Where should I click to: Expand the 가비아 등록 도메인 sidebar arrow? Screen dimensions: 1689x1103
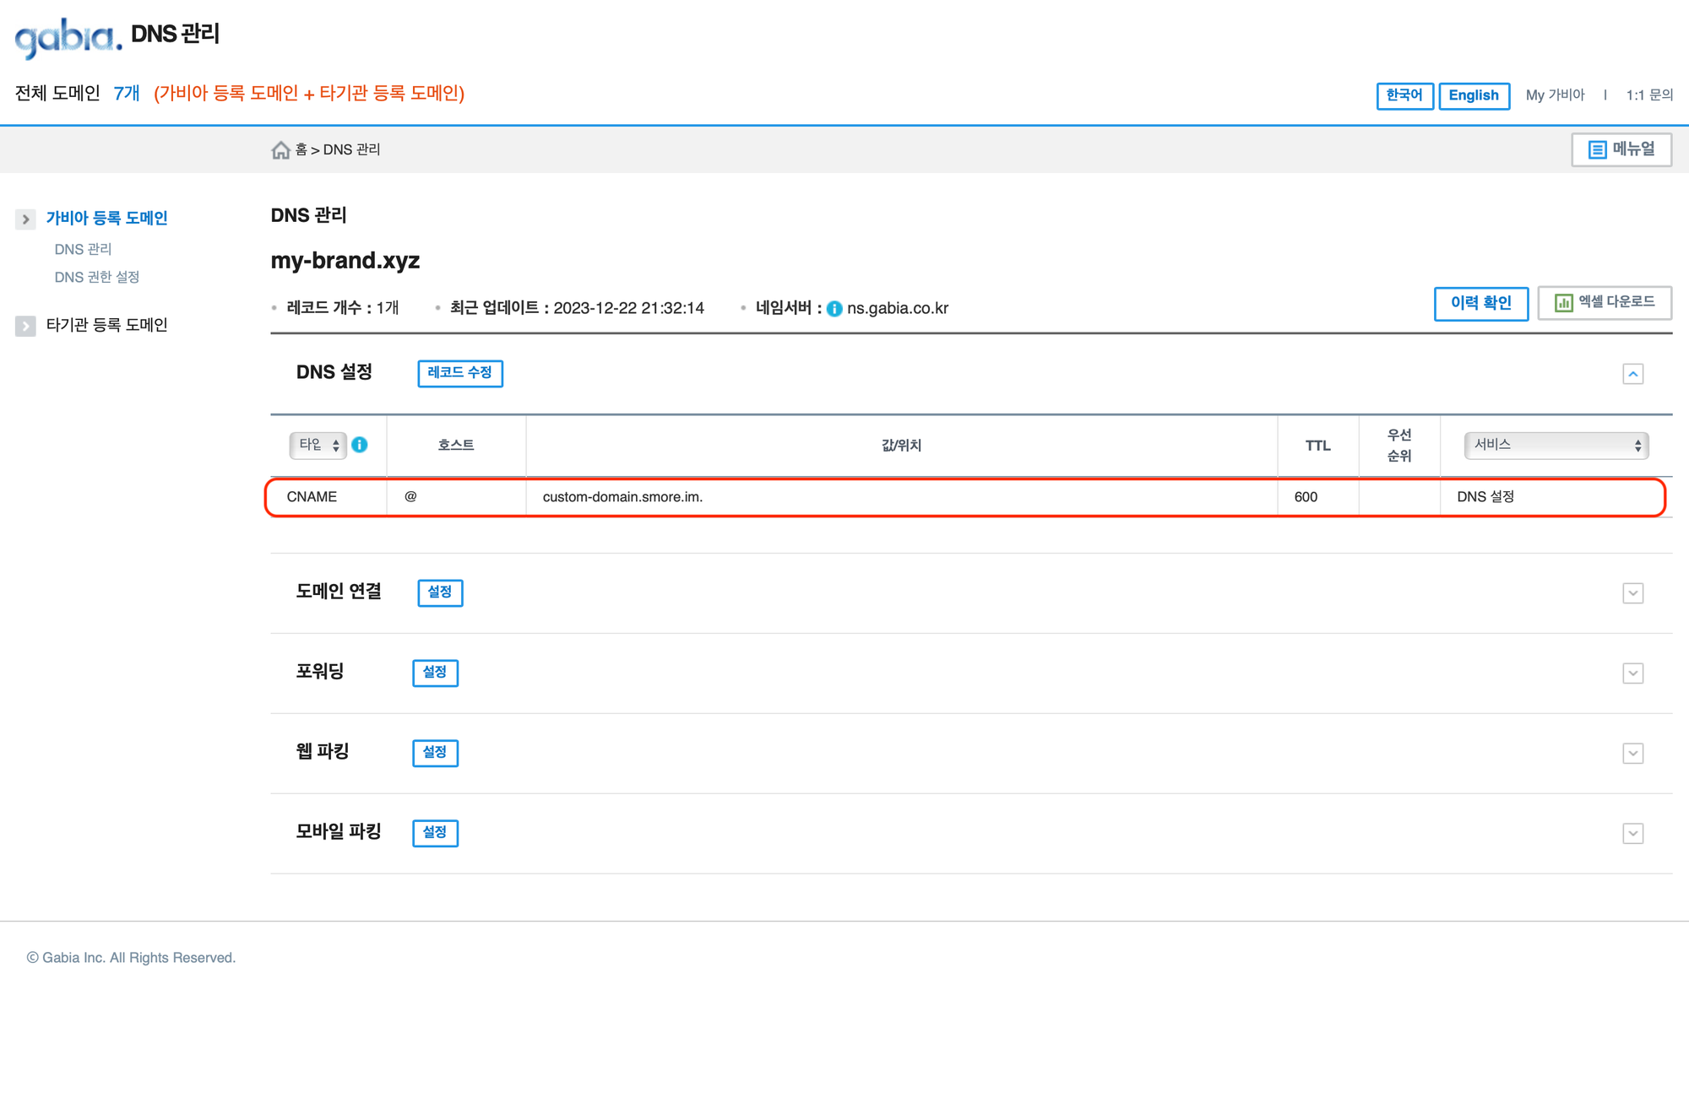click(x=25, y=219)
